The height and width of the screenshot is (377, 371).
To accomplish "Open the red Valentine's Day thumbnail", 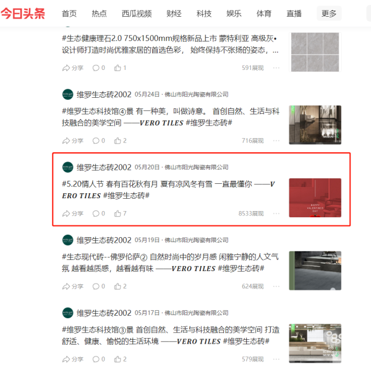I will (315, 197).
